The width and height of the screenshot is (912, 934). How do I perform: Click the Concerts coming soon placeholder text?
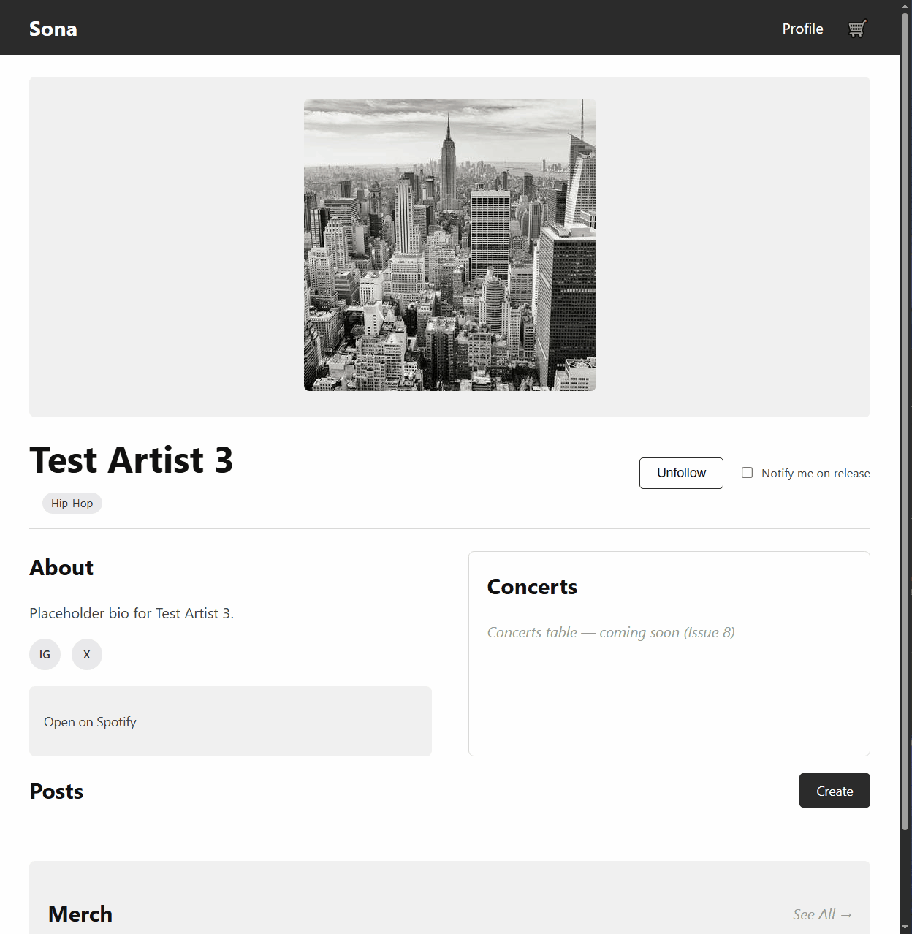611,632
